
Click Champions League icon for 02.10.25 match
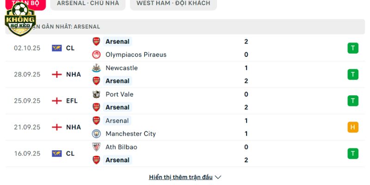point(57,48)
